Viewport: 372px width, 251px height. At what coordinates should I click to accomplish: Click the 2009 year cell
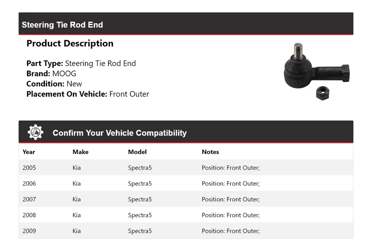[29, 231]
